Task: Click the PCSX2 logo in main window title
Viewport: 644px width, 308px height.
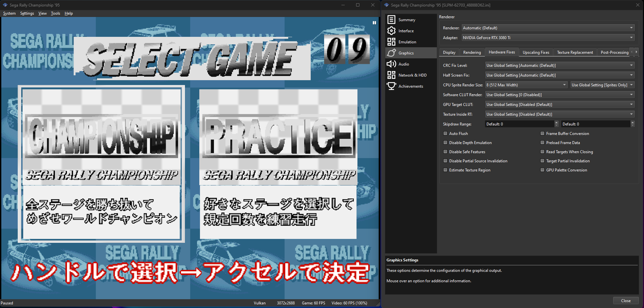Action: tap(5, 5)
